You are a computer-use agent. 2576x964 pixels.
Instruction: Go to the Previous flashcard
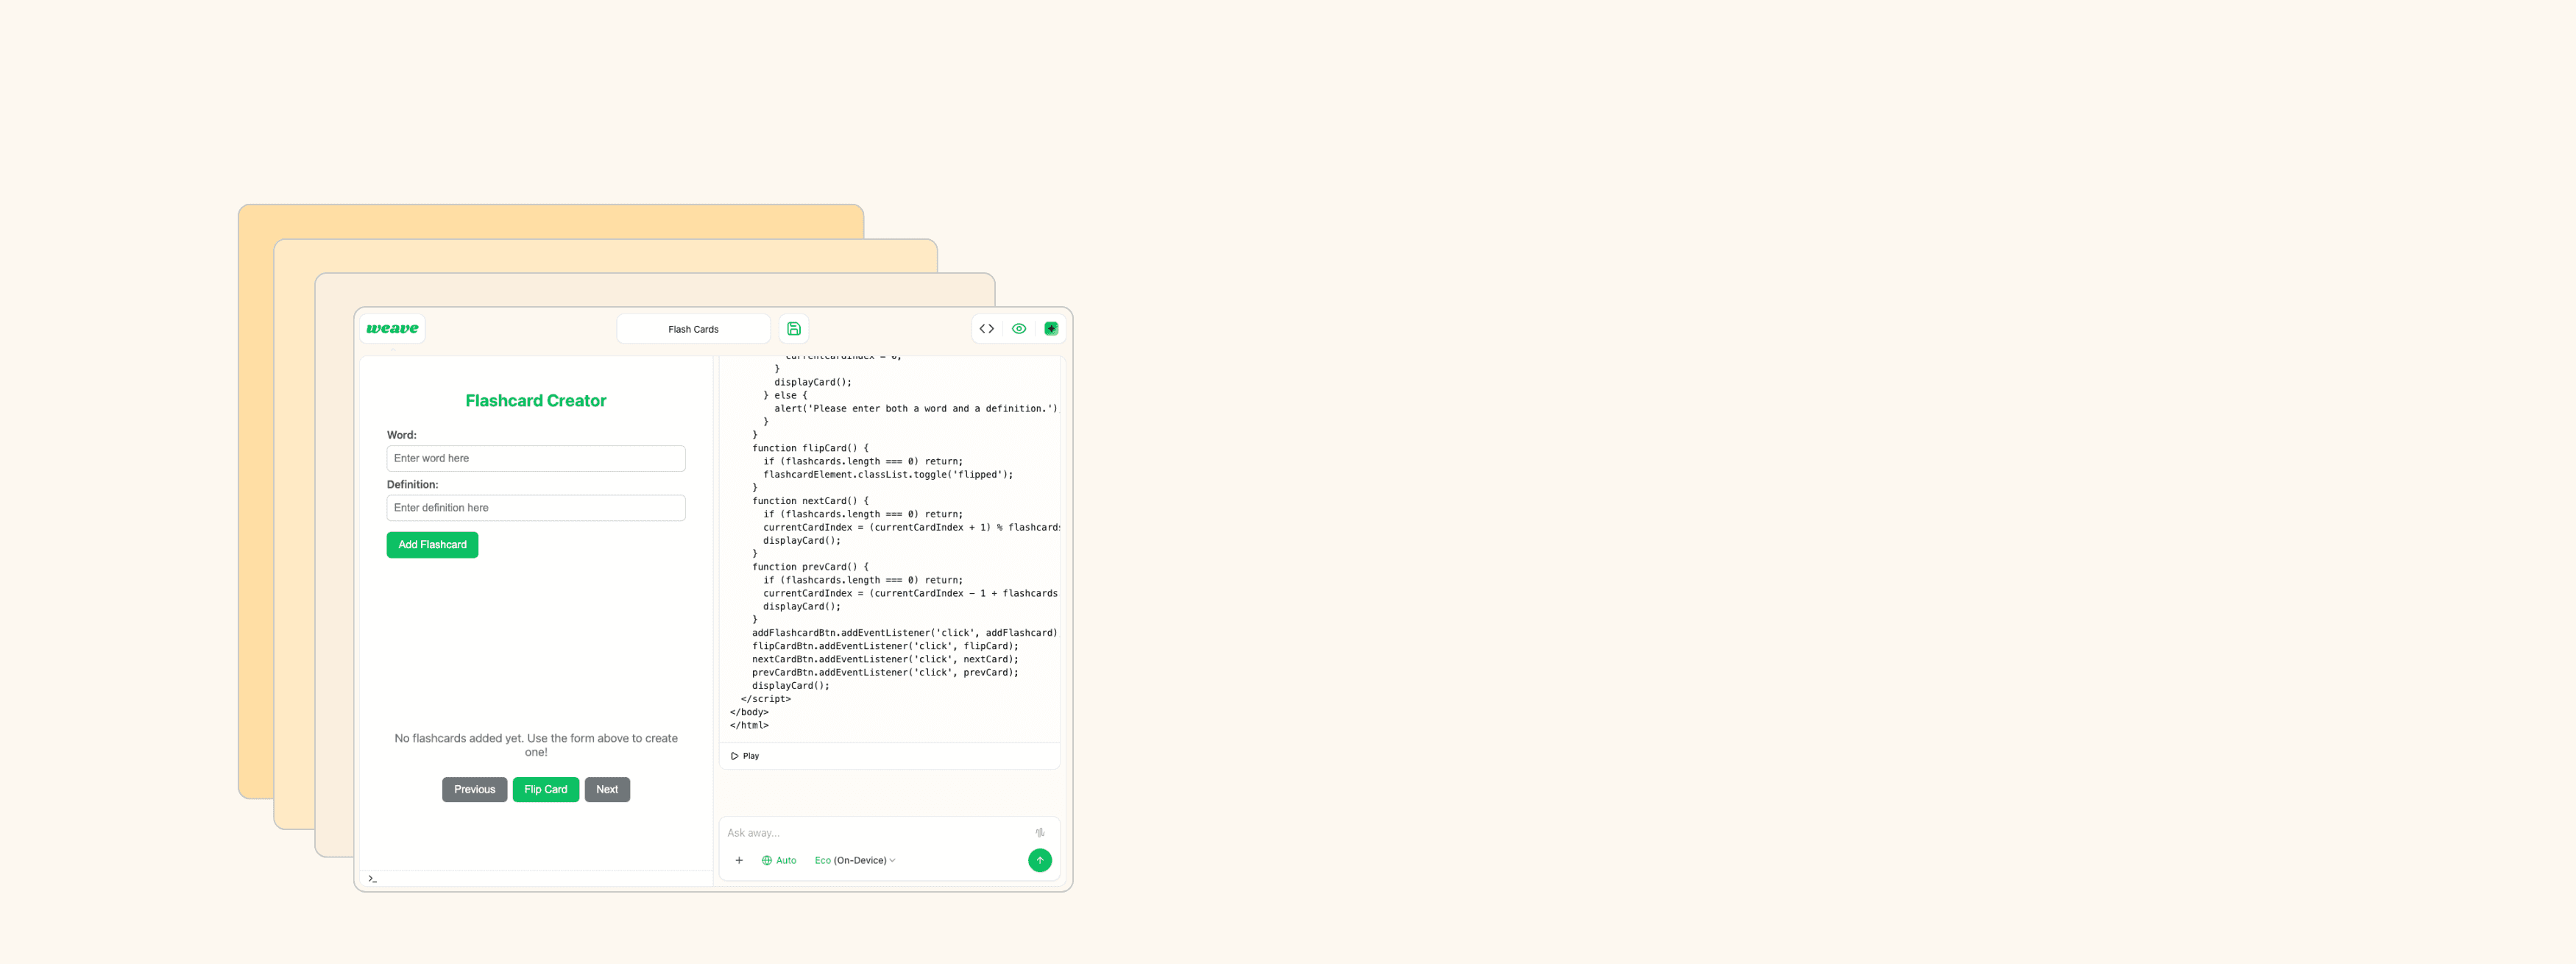tap(474, 789)
